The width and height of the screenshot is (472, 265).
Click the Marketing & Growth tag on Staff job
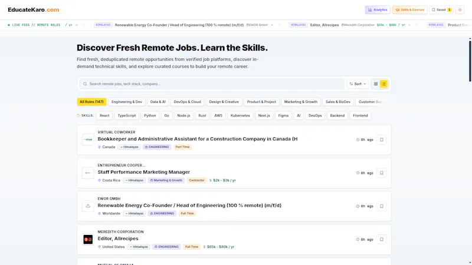166,180
